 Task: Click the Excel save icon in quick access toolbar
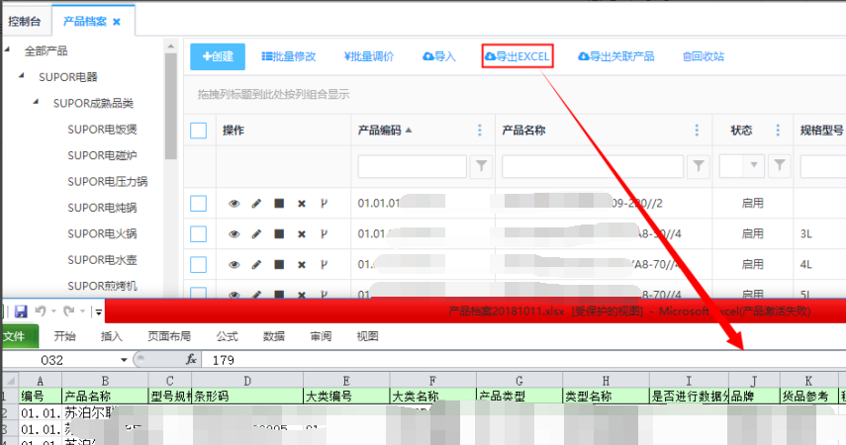pos(20,311)
